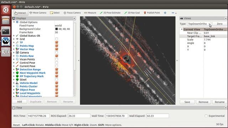Collapse the Current View tree node

[182, 29]
